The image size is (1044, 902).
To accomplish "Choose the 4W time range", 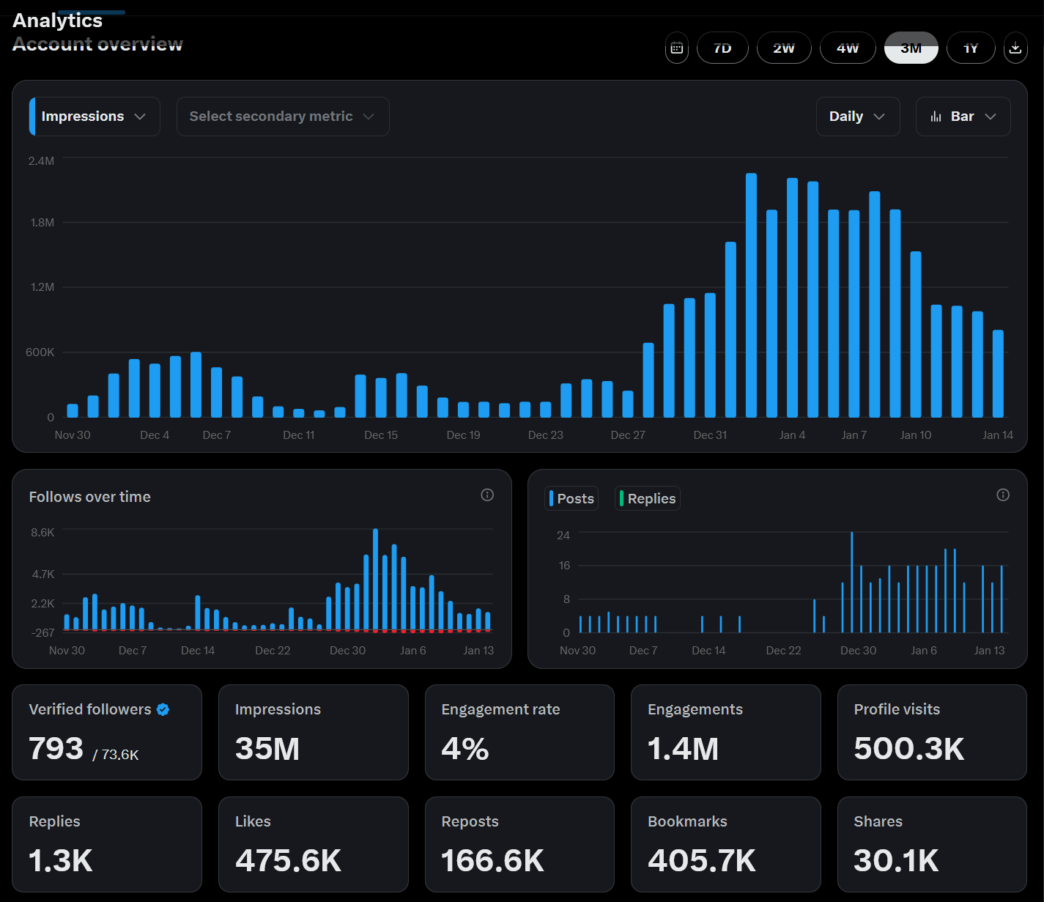I will (x=848, y=48).
